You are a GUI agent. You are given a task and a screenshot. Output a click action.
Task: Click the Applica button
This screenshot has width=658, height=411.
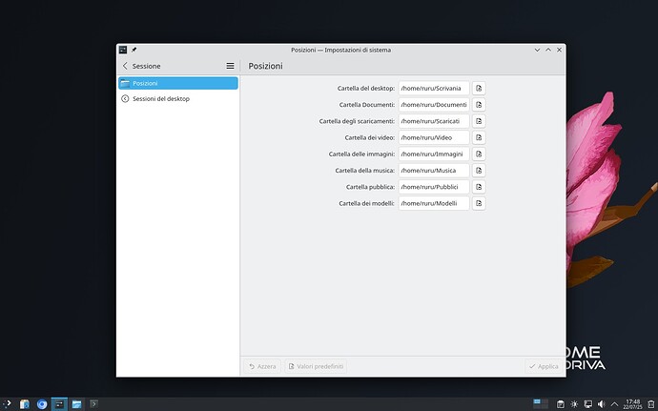tap(544, 366)
